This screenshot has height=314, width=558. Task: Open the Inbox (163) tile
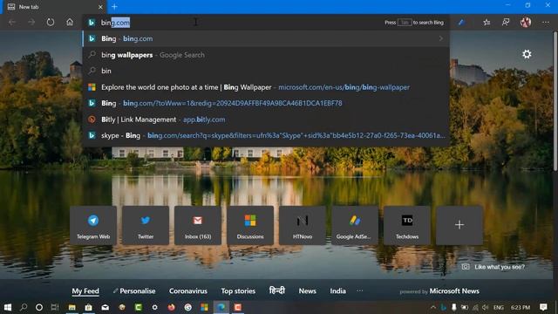tap(198, 225)
